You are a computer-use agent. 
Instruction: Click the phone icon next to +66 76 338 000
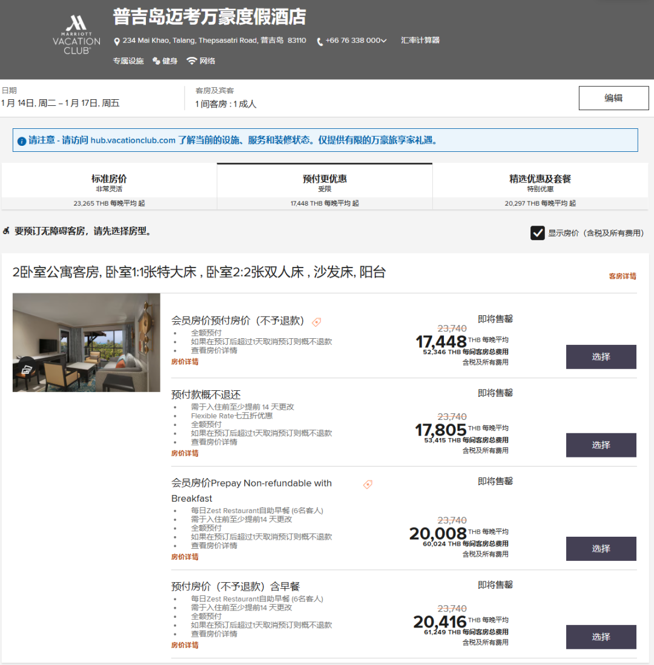[320, 42]
